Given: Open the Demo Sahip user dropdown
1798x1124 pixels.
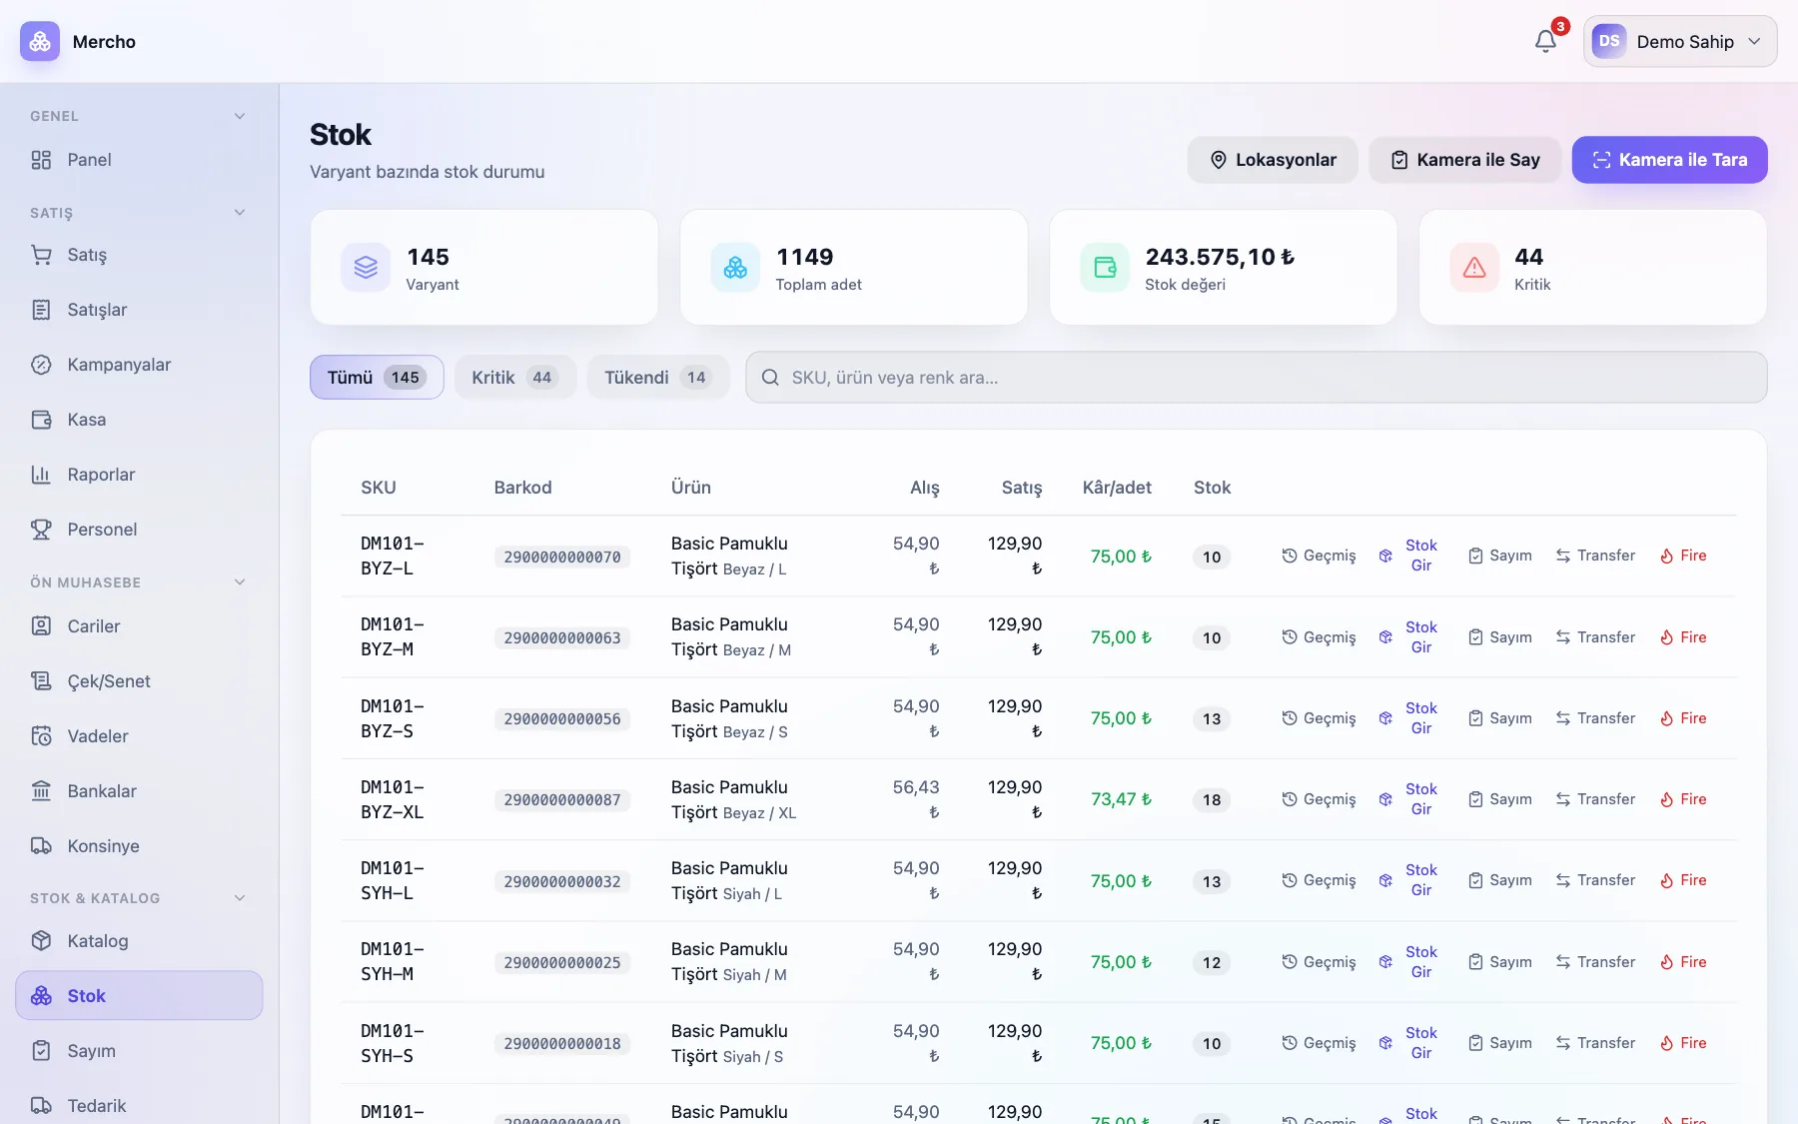Looking at the screenshot, I should pos(1680,41).
